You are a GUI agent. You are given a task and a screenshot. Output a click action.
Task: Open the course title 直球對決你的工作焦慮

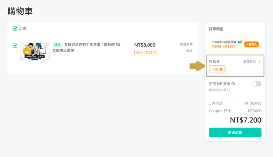coord(91,45)
